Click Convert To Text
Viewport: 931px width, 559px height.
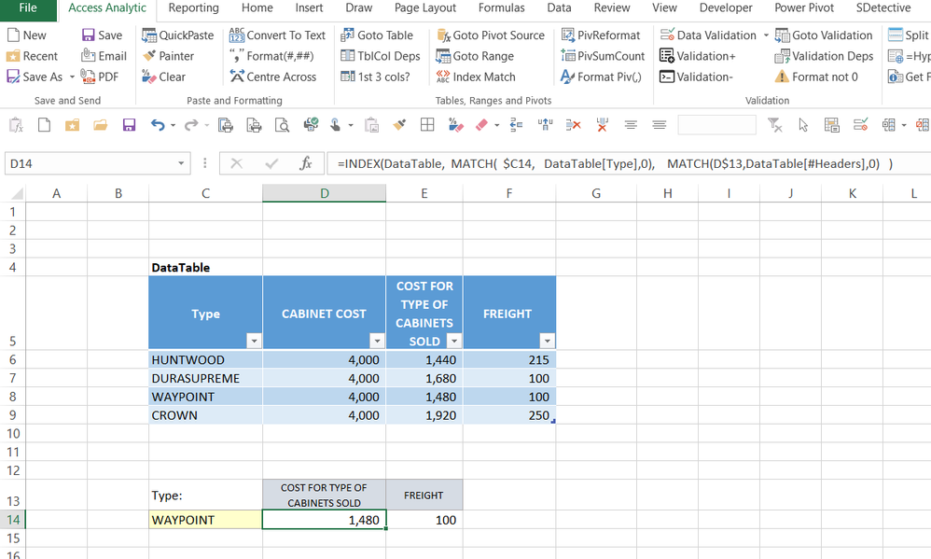pyautogui.click(x=277, y=35)
